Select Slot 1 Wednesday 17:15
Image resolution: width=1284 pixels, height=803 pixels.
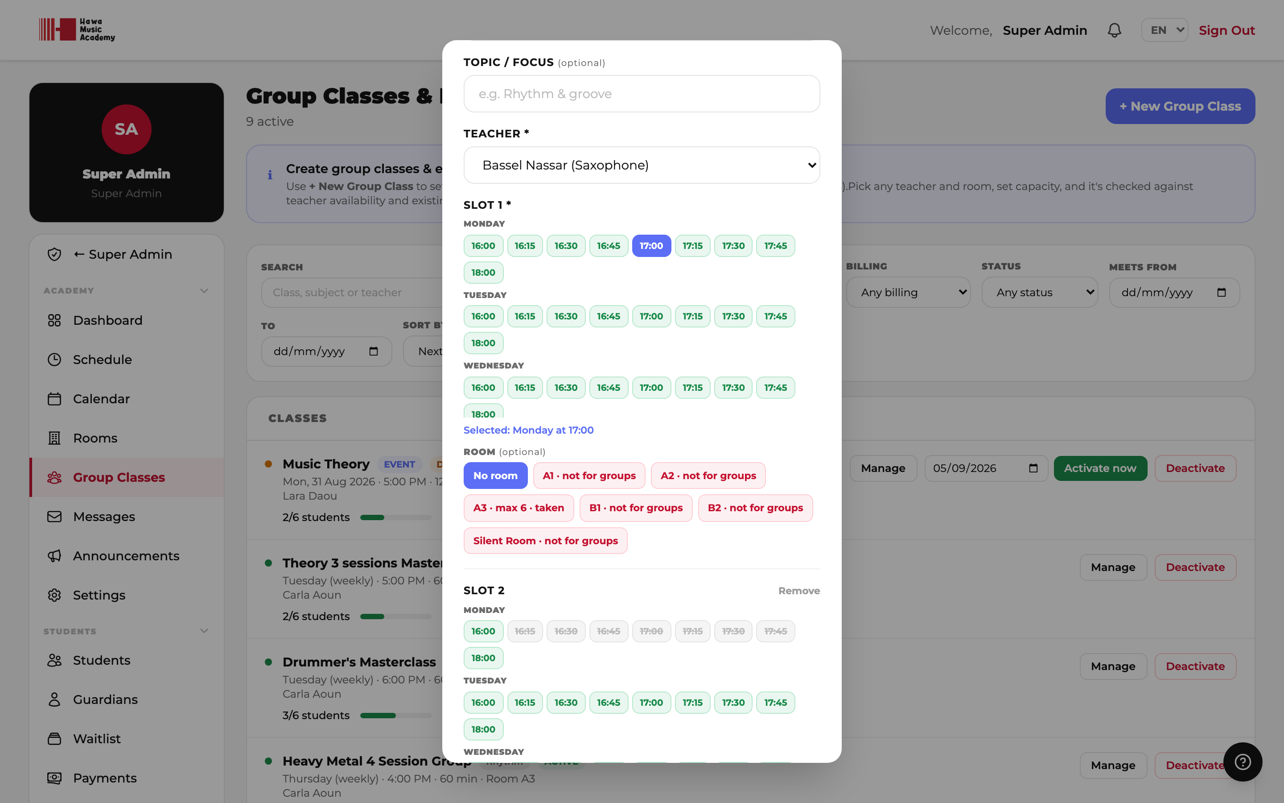pyautogui.click(x=692, y=387)
